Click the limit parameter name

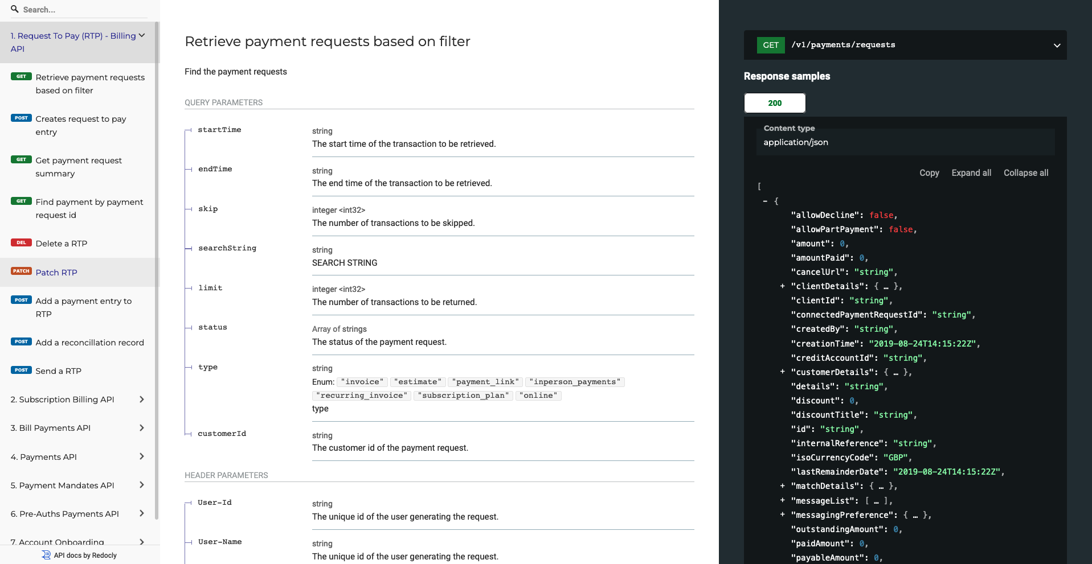pos(210,288)
